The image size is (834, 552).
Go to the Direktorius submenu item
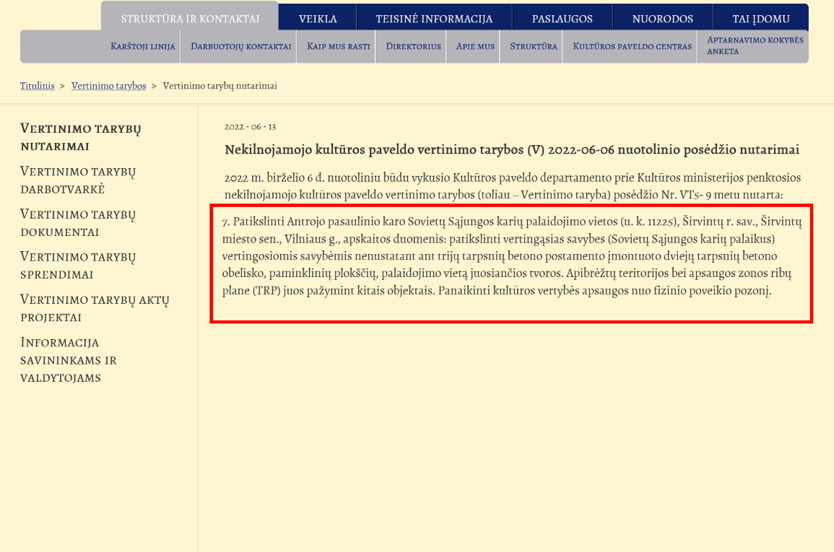tap(413, 46)
